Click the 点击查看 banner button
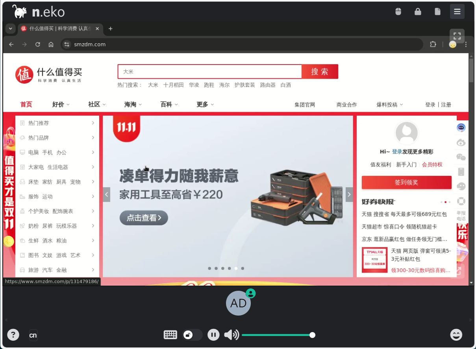Image resolution: width=476 pixels, height=349 pixels. tap(144, 218)
